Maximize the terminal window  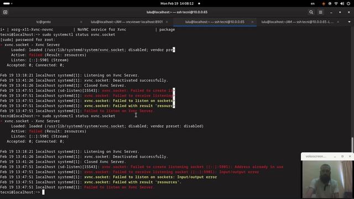click(340, 12)
